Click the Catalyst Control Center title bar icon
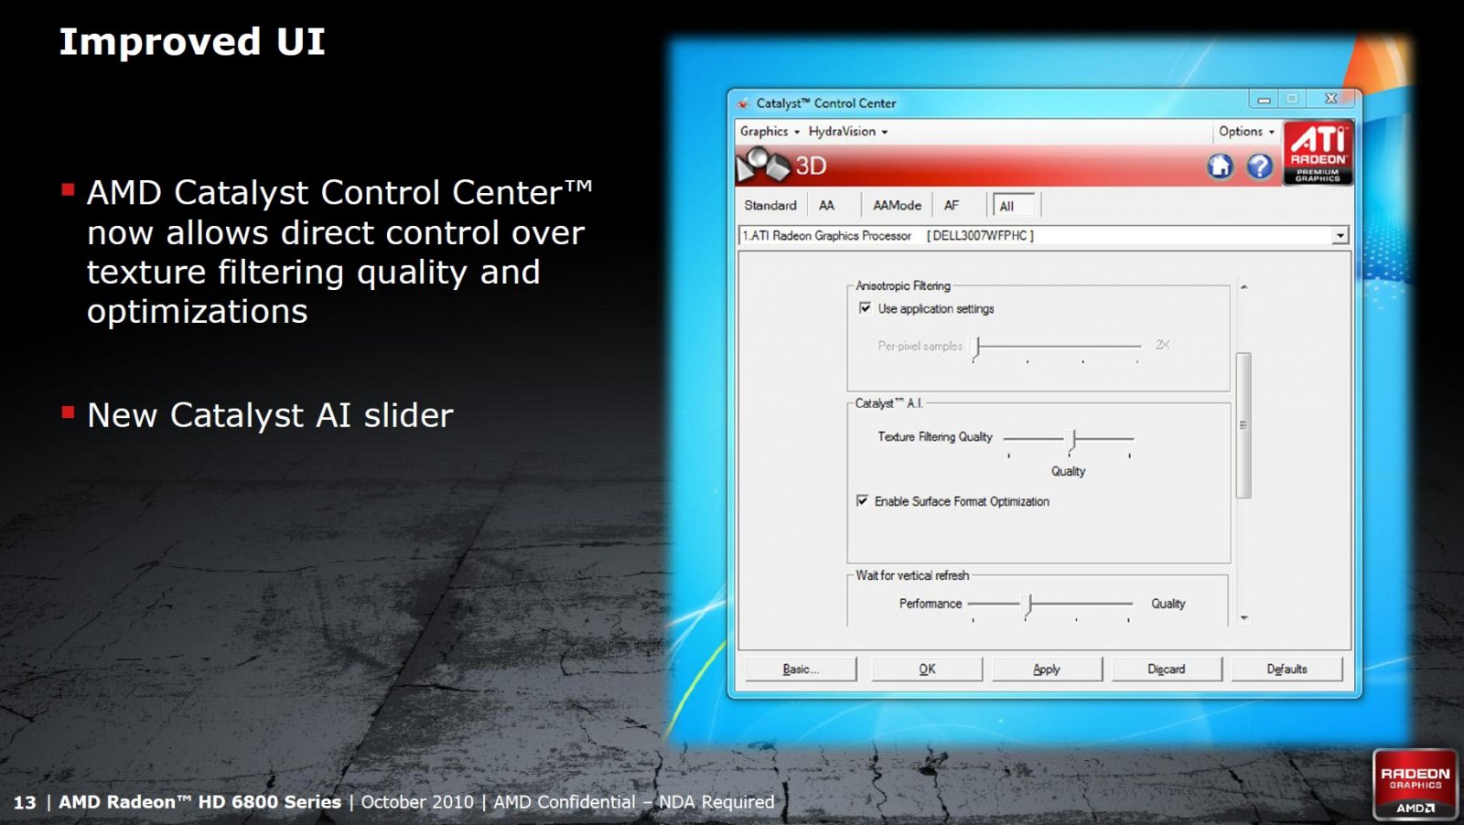Image resolution: width=1464 pixels, height=825 pixels. tap(743, 103)
